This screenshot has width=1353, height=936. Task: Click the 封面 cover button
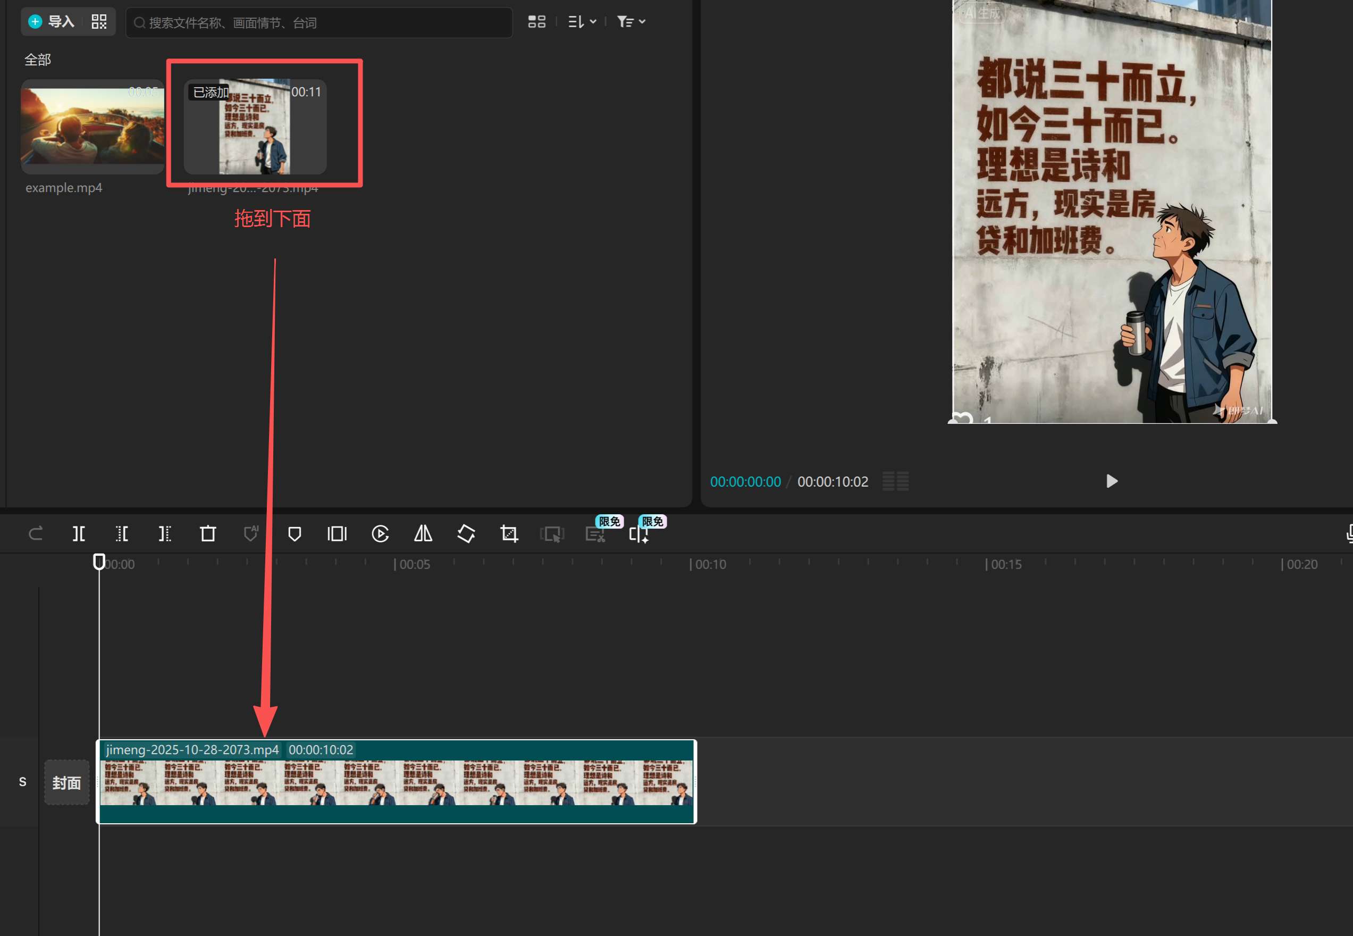point(67,782)
